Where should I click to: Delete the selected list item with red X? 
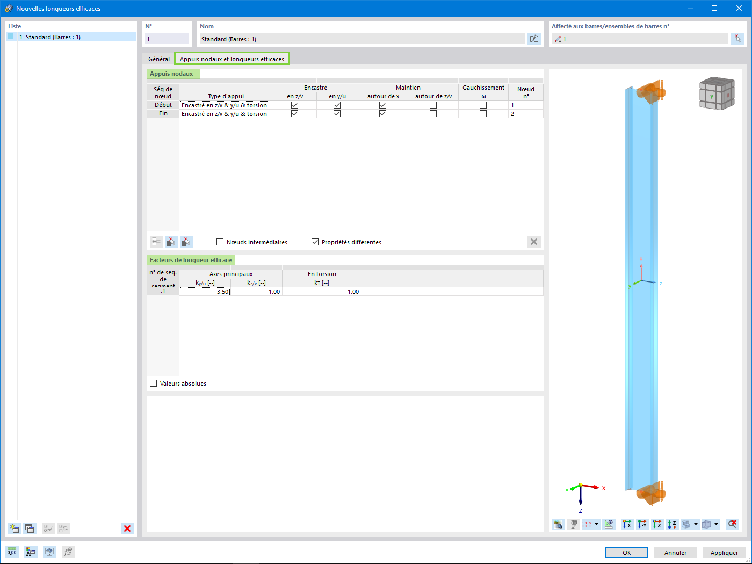[x=127, y=529]
